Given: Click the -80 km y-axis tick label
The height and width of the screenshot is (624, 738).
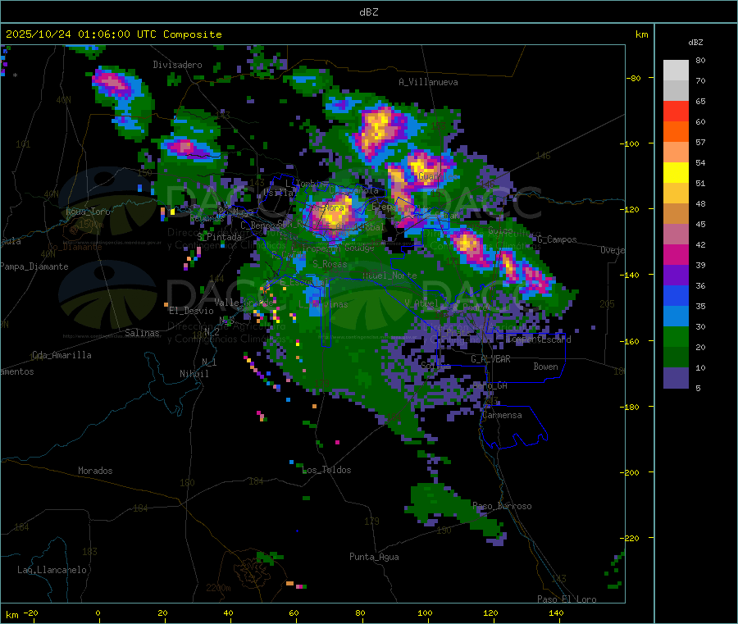Looking at the screenshot, I should 633,78.
